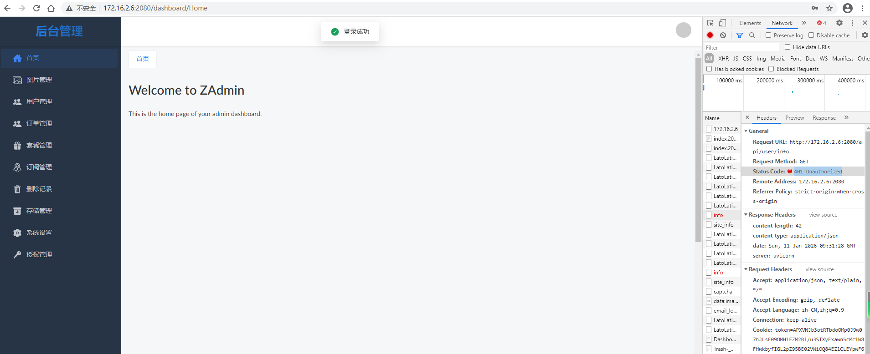
Task: Open the Elements tab in DevTools
Action: (x=750, y=23)
